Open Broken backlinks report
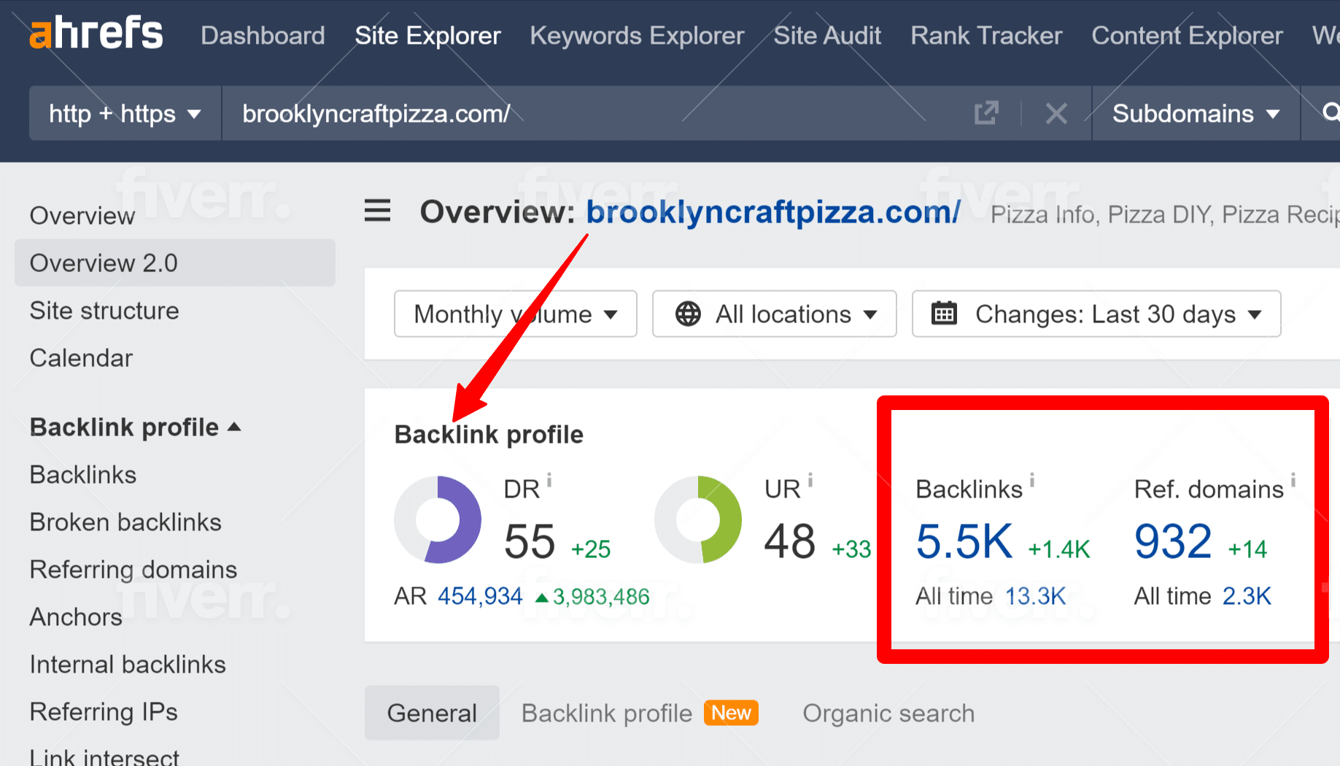The image size is (1340, 766). coord(125,522)
